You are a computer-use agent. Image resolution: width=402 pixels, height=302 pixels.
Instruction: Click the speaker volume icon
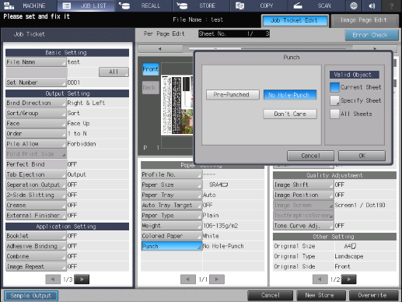(x=372, y=5)
